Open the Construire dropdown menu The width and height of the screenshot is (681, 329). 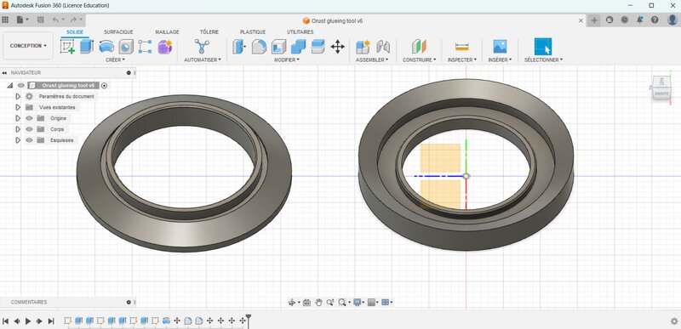(x=419, y=60)
